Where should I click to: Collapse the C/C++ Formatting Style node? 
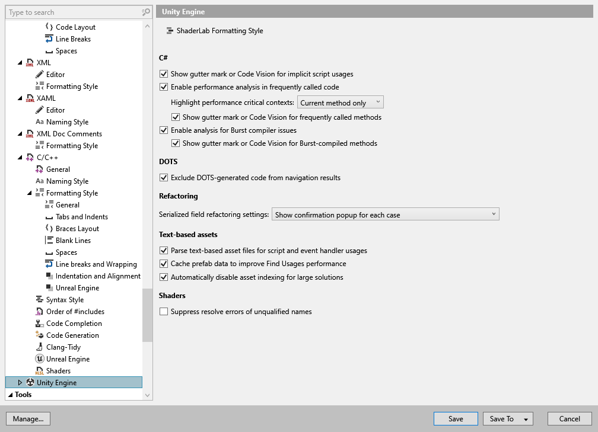click(29, 193)
